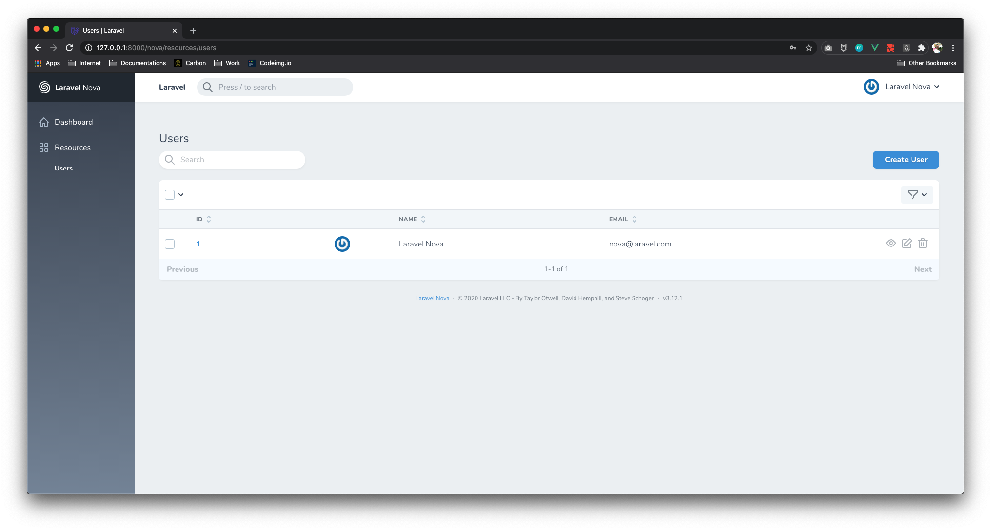
Task: Expand the select-all dropdown chevron
Action: pos(181,195)
